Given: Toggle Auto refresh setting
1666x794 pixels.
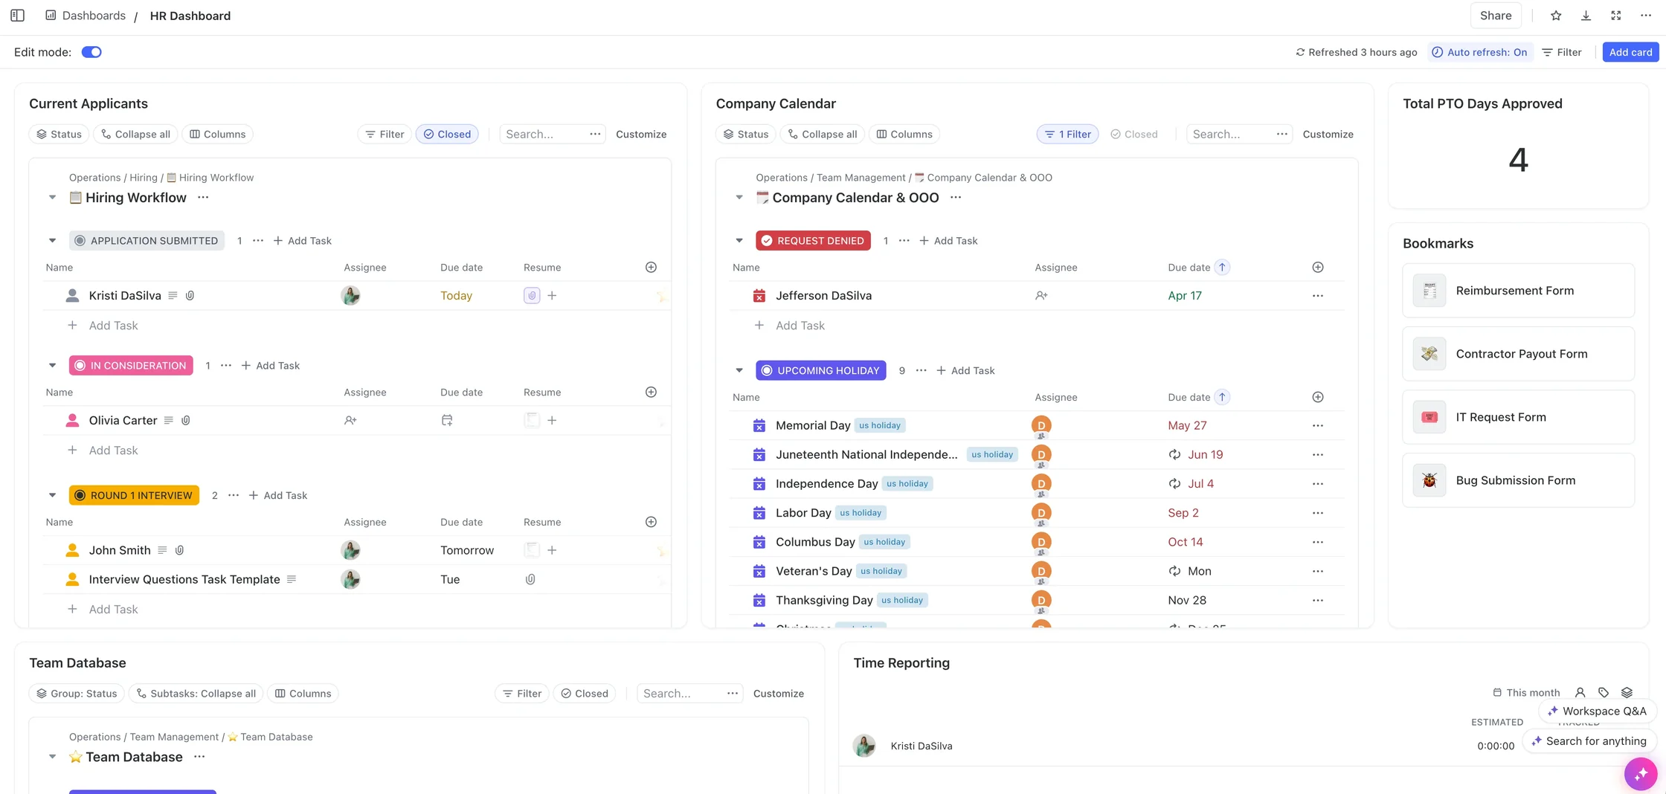Looking at the screenshot, I should tap(1479, 52).
